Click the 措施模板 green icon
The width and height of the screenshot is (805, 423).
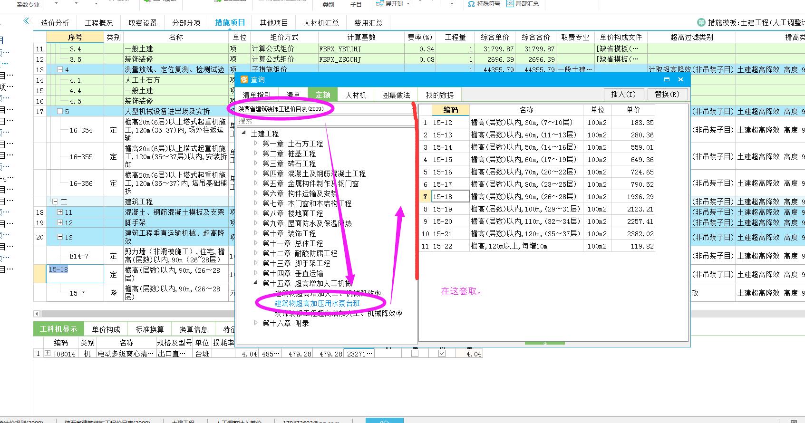pyautogui.click(x=701, y=22)
